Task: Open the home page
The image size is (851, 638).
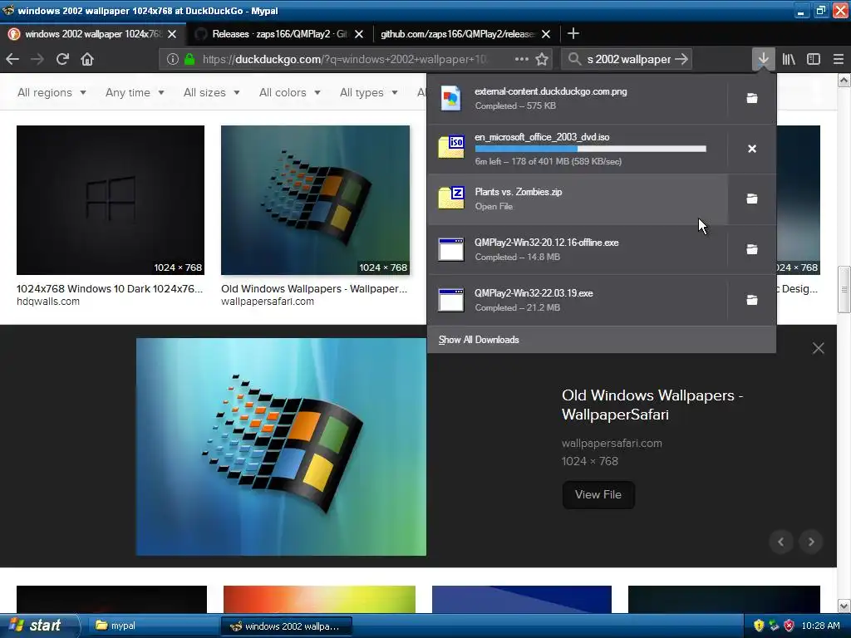Action: coord(87,59)
